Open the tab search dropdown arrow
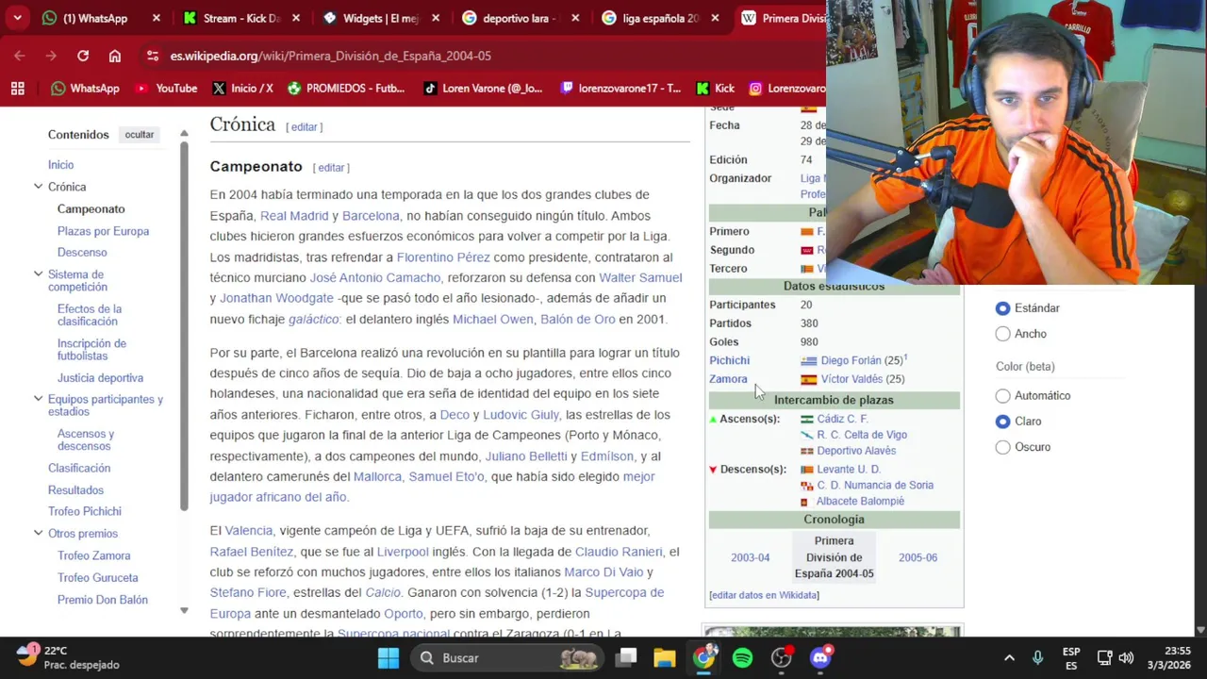The height and width of the screenshot is (679, 1207). point(17,18)
